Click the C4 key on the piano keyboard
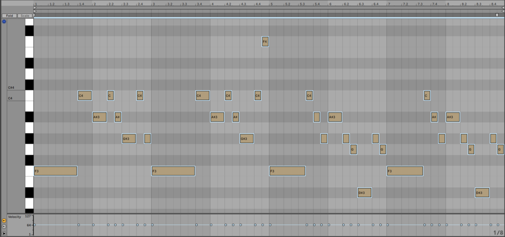This screenshot has height=237, width=505. (29, 96)
